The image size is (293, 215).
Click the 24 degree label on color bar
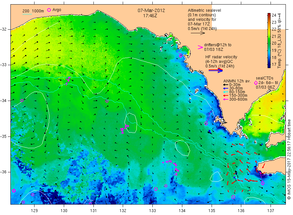pos(274,15)
